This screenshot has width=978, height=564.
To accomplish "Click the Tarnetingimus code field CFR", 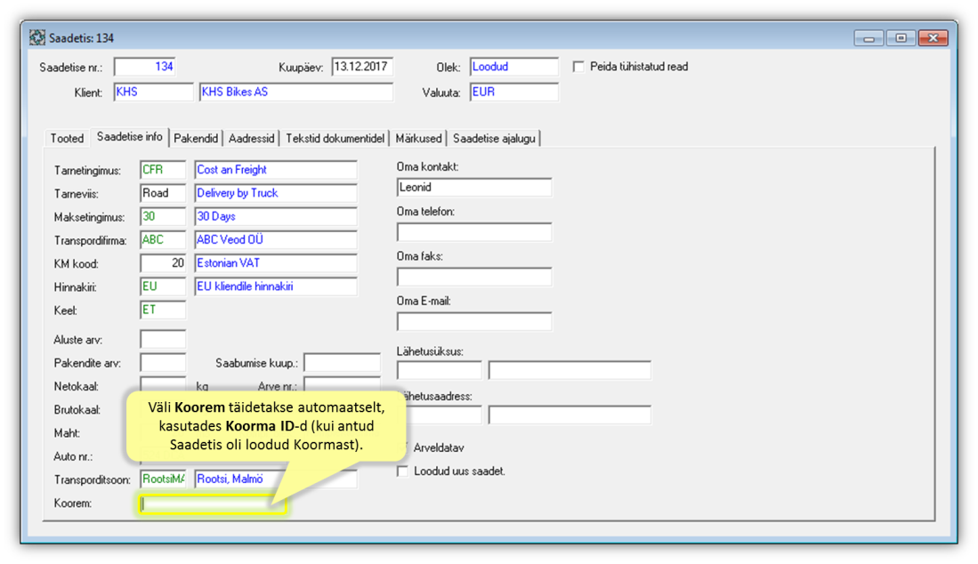I will 163,170.
